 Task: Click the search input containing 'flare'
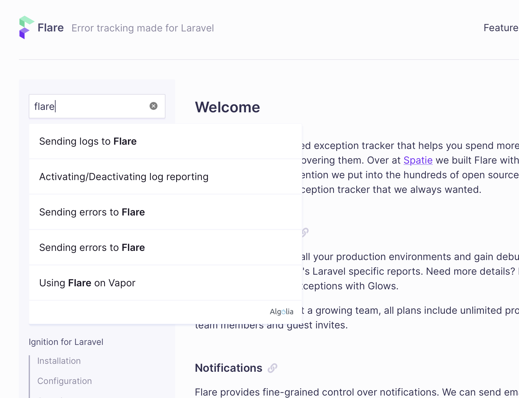(x=97, y=106)
